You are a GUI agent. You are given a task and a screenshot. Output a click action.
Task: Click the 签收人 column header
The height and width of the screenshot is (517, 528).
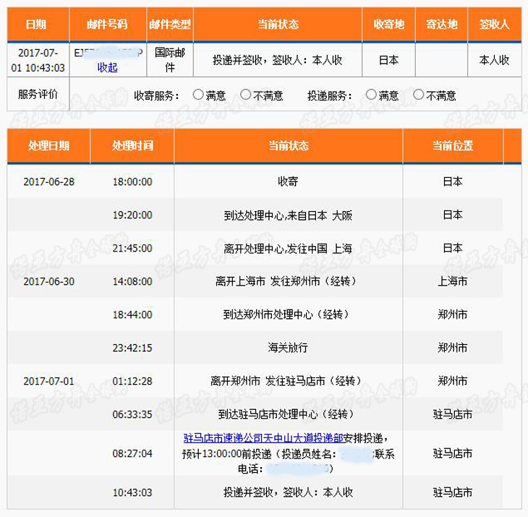point(494,25)
